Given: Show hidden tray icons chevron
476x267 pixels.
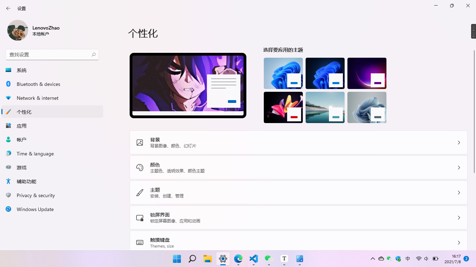Looking at the screenshot, I should tap(373, 259).
